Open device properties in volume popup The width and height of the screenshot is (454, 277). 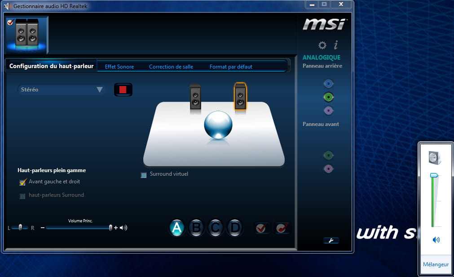[435, 158]
